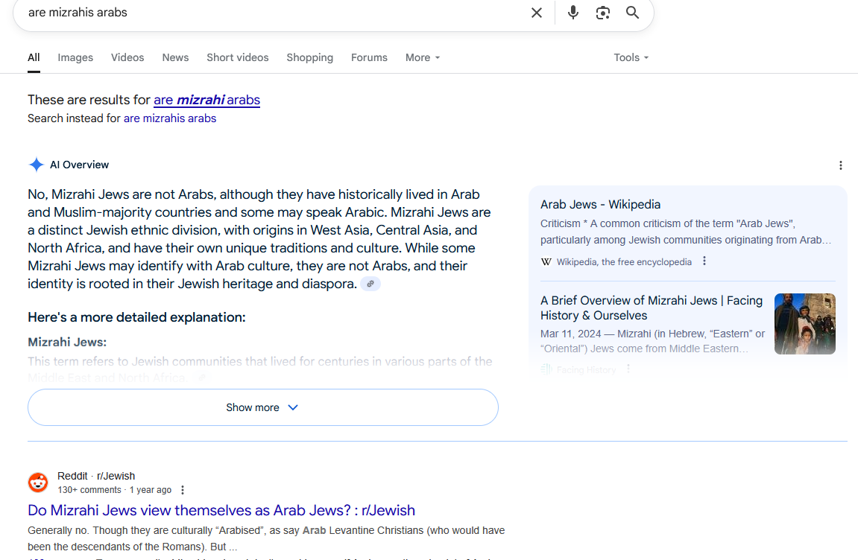The image size is (858, 560).
Task: Expand AI Overview with Show more
Action: coord(262,407)
